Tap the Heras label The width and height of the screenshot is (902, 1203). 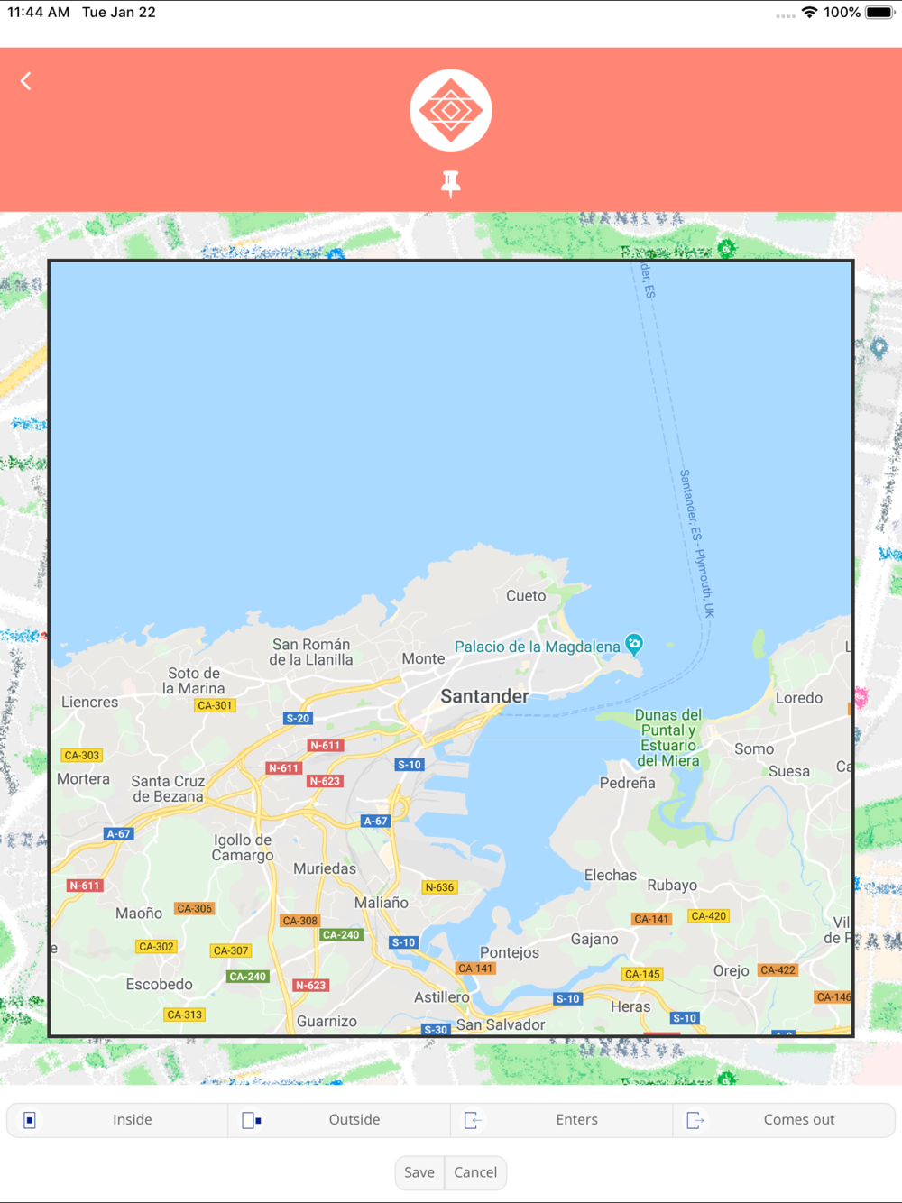point(630,1007)
